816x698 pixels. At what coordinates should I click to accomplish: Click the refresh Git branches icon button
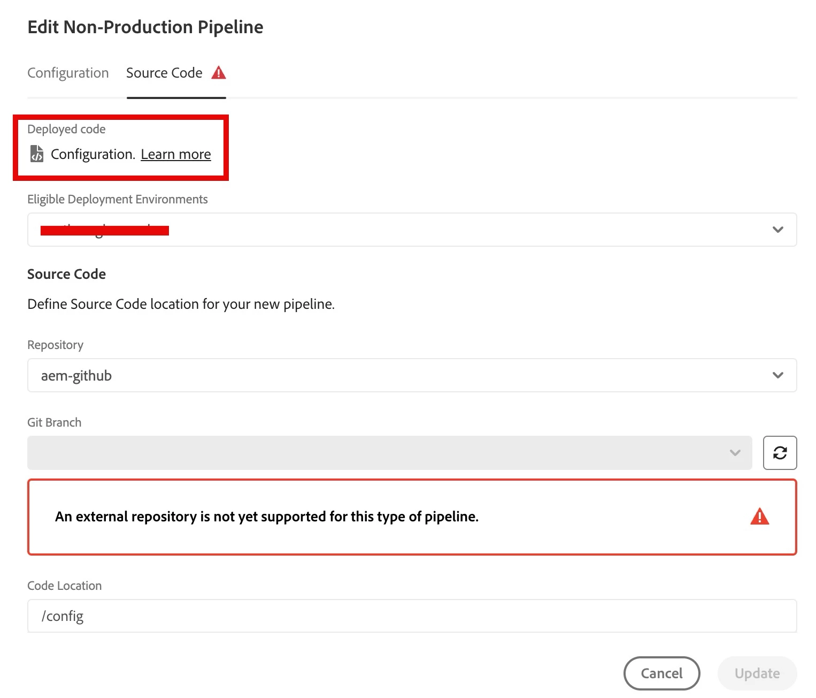click(780, 453)
